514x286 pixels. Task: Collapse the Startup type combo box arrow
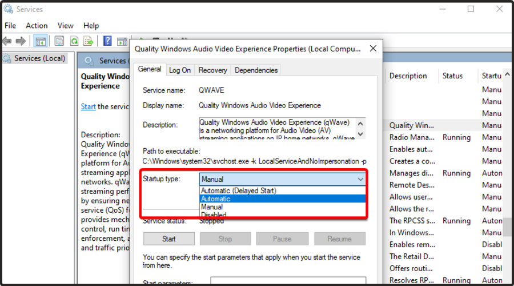[360, 179]
